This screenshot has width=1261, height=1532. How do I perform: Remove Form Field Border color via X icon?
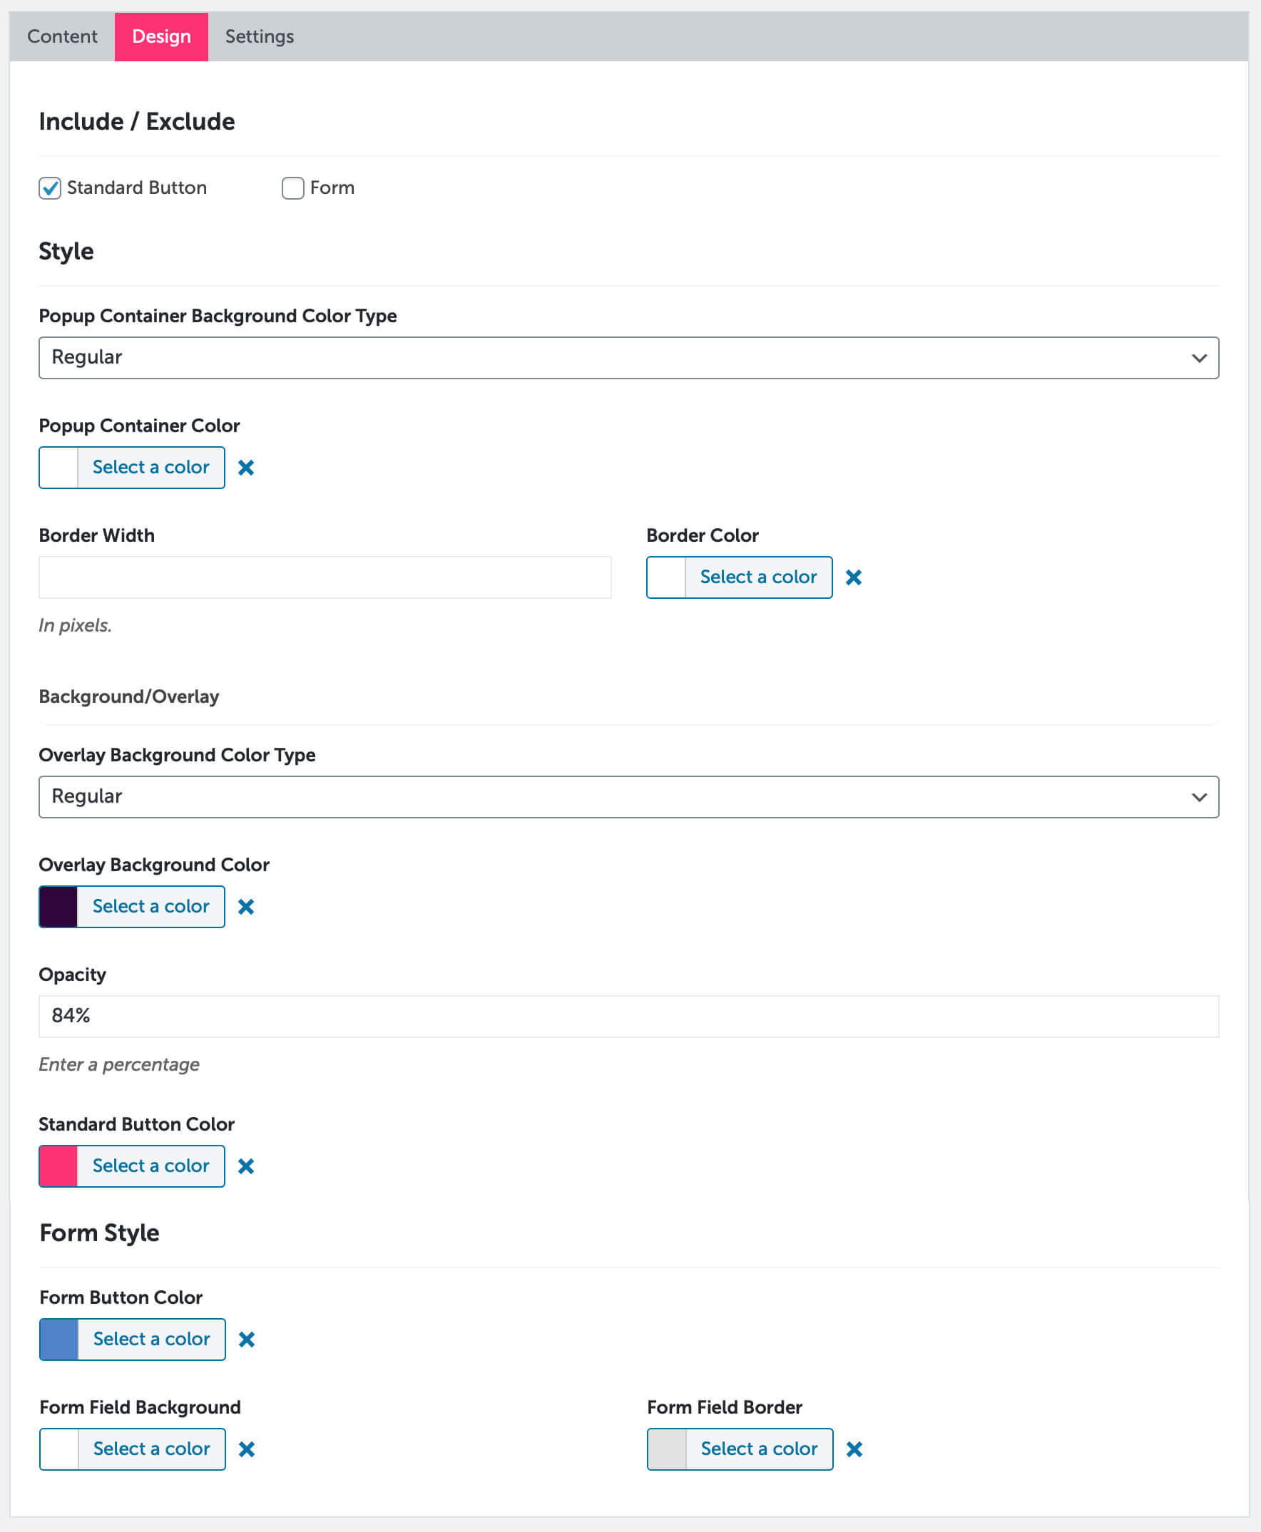point(854,1449)
